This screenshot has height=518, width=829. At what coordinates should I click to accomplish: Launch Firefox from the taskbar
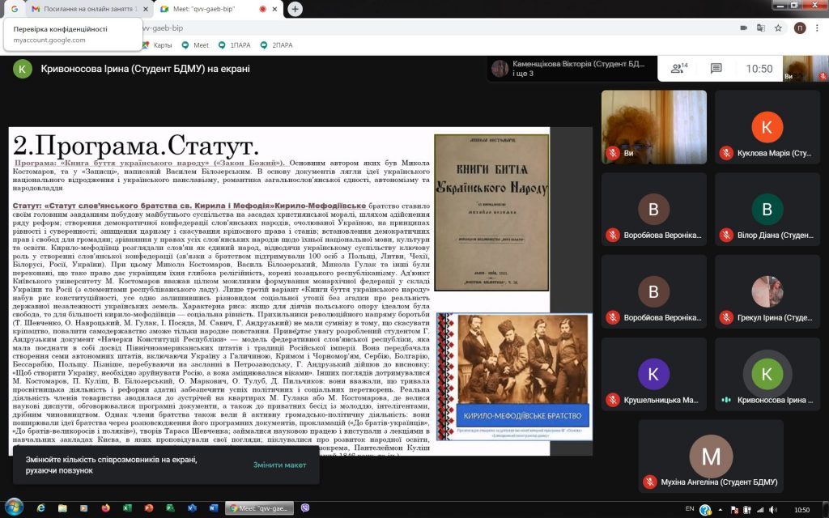tap(104, 508)
